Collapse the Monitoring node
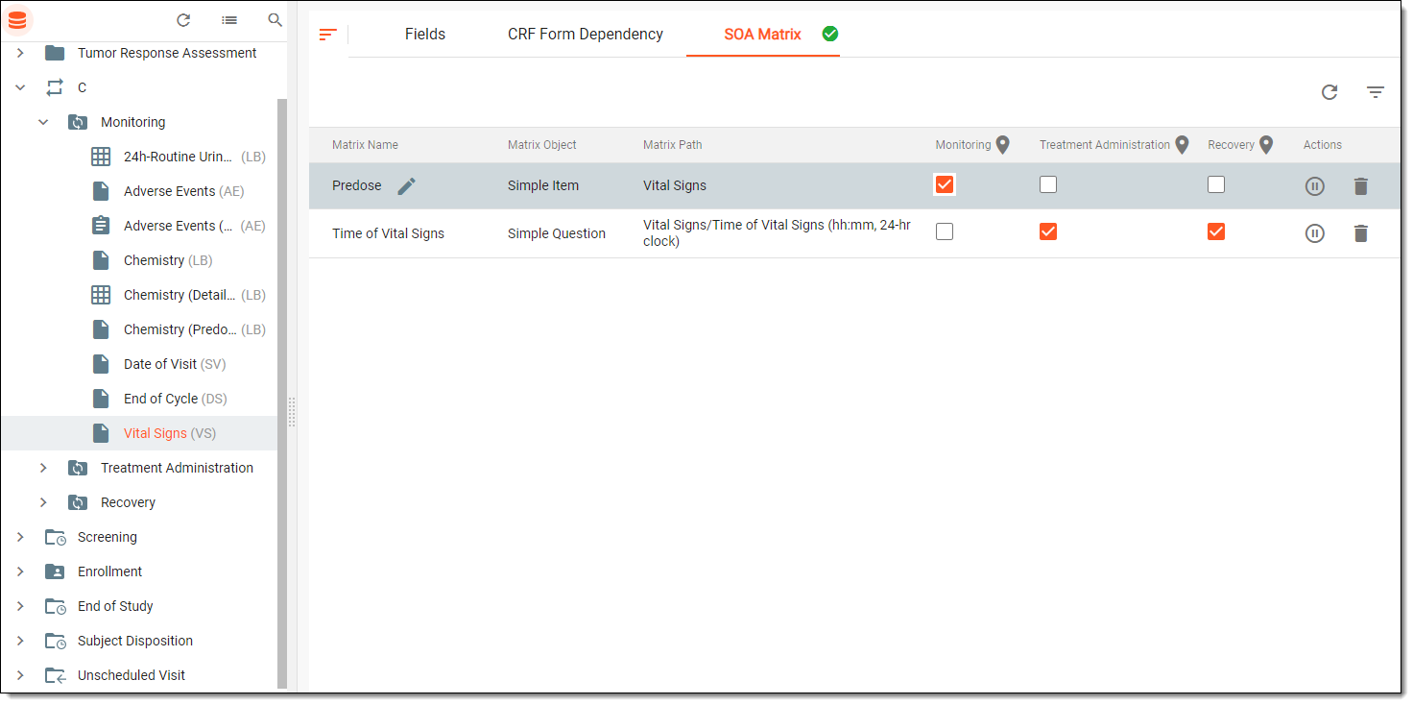This screenshot has width=1413, height=705. [43, 122]
